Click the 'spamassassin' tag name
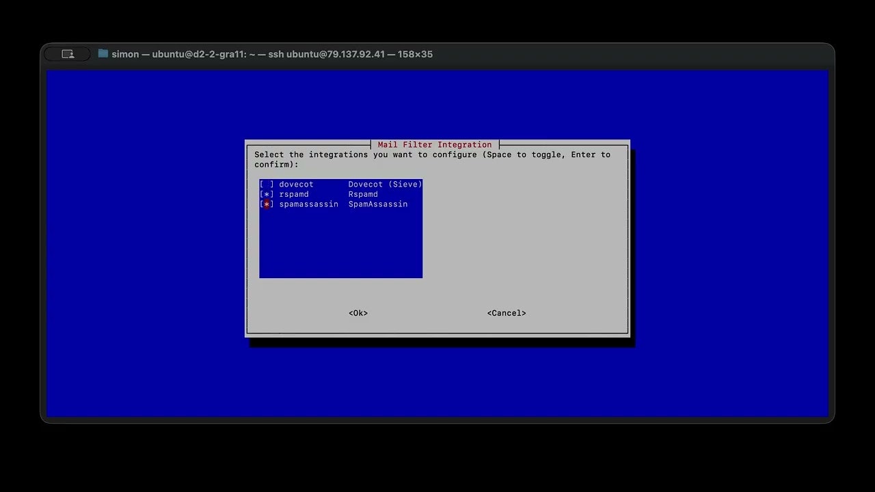Viewport: 875px width, 492px height. pos(308,204)
